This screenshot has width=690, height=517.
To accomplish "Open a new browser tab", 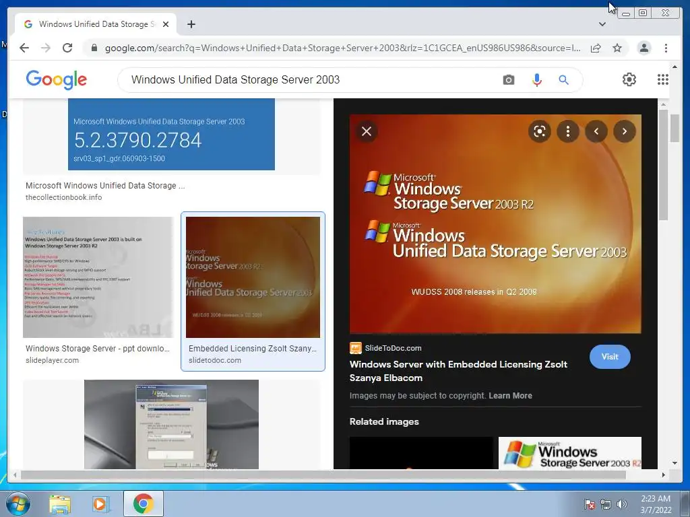I will pyautogui.click(x=191, y=24).
